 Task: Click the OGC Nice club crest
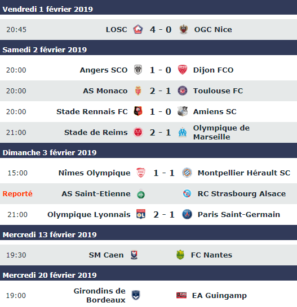click(x=184, y=30)
